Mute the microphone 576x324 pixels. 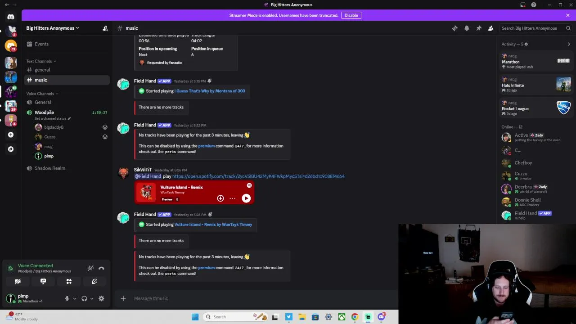pyautogui.click(x=67, y=298)
